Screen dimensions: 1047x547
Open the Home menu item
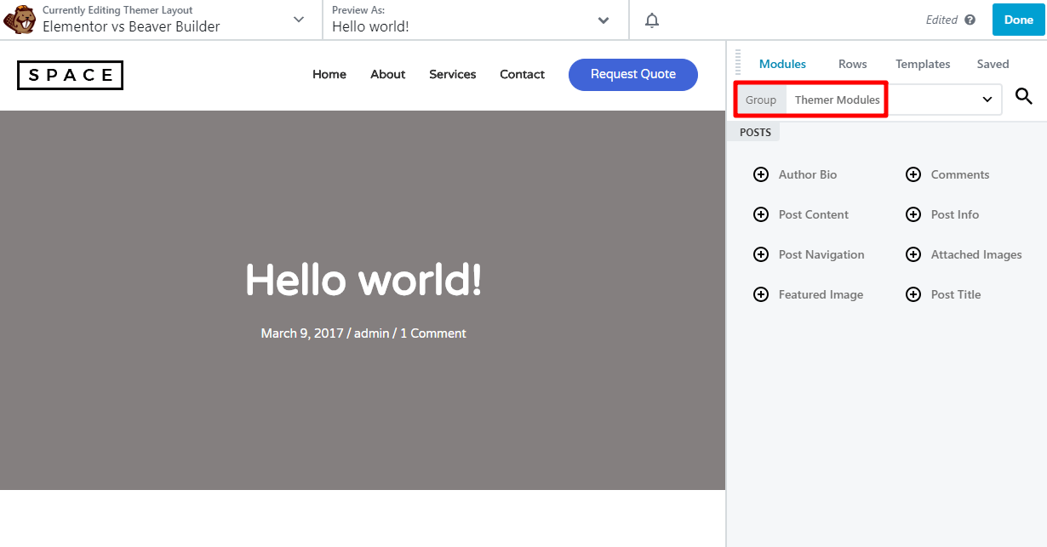(329, 74)
